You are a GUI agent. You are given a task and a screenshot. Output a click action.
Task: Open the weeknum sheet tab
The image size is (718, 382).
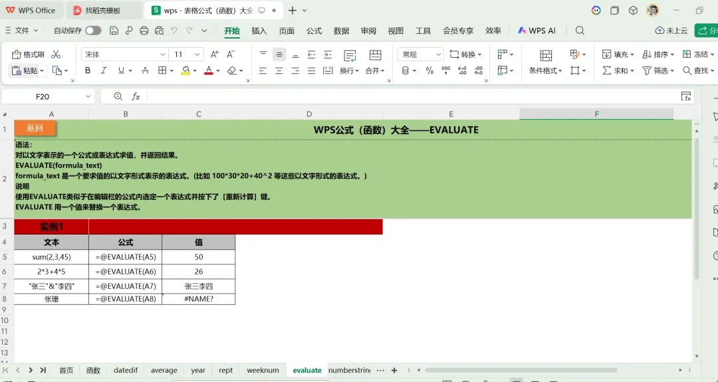tap(263, 370)
